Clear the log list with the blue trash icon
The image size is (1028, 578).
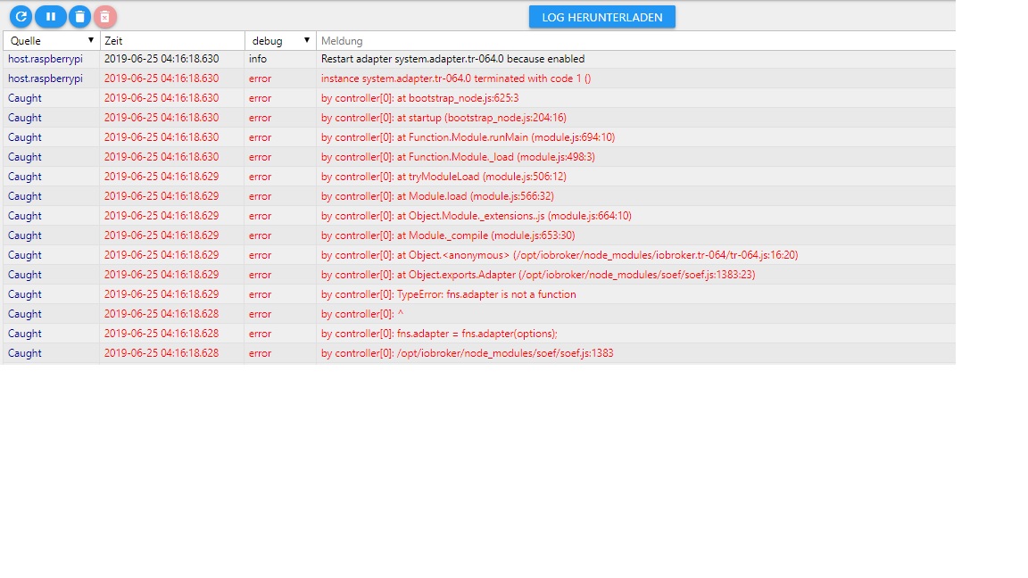coord(80,16)
